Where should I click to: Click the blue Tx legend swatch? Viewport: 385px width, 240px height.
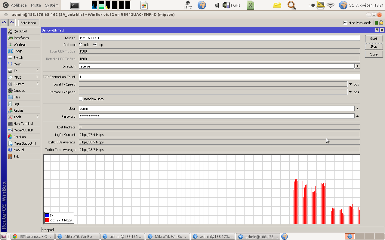(x=47, y=215)
